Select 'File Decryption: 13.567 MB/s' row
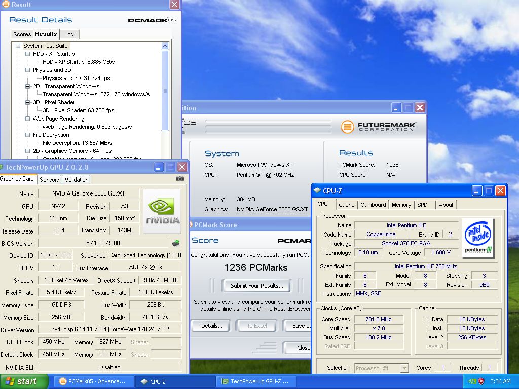Screen dimensions: 519x389 [x=77, y=143]
